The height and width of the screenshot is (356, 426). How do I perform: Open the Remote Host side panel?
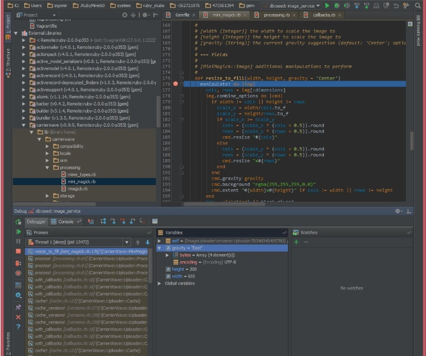coord(418,32)
